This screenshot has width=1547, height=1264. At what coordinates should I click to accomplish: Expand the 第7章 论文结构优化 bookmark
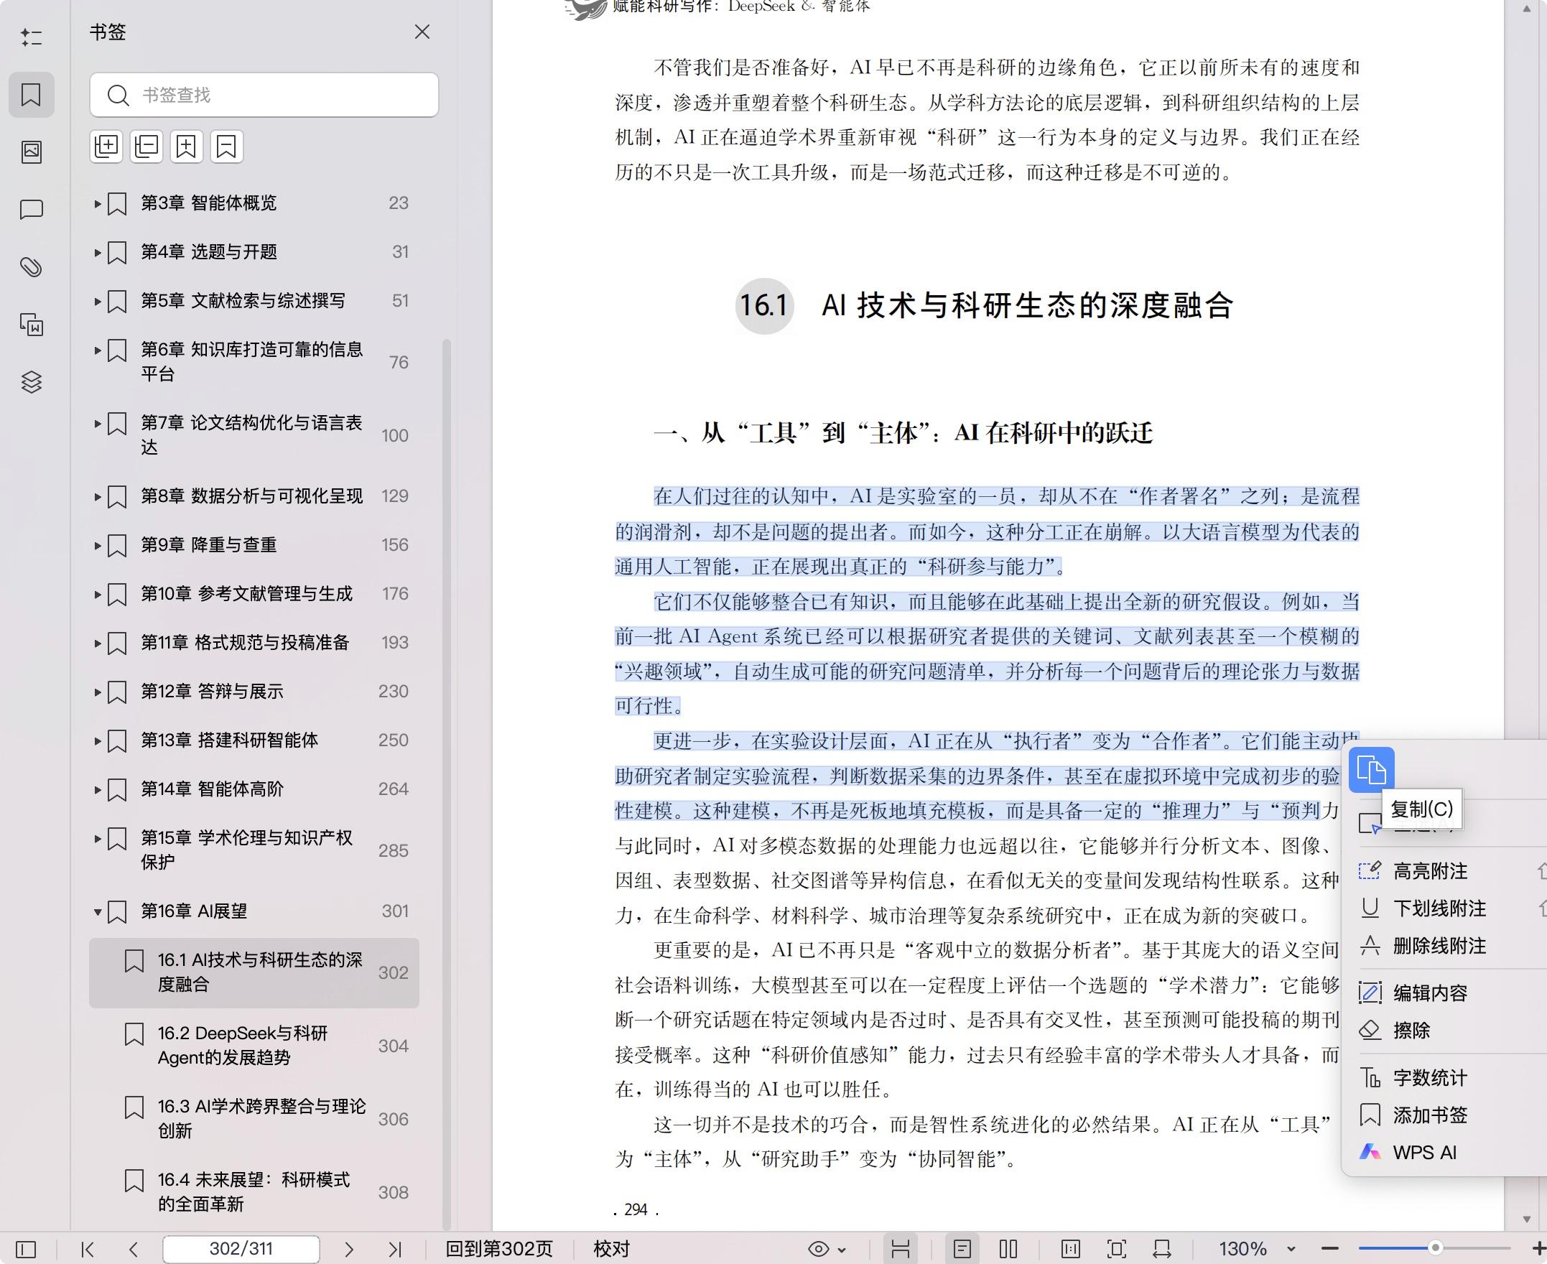pyautogui.click(x=98, y=423)
